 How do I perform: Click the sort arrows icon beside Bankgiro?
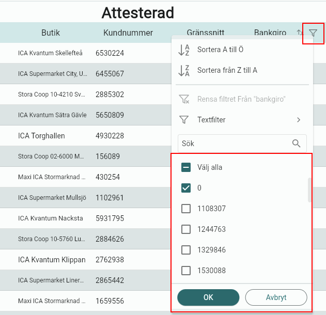[x=299, y=32]
